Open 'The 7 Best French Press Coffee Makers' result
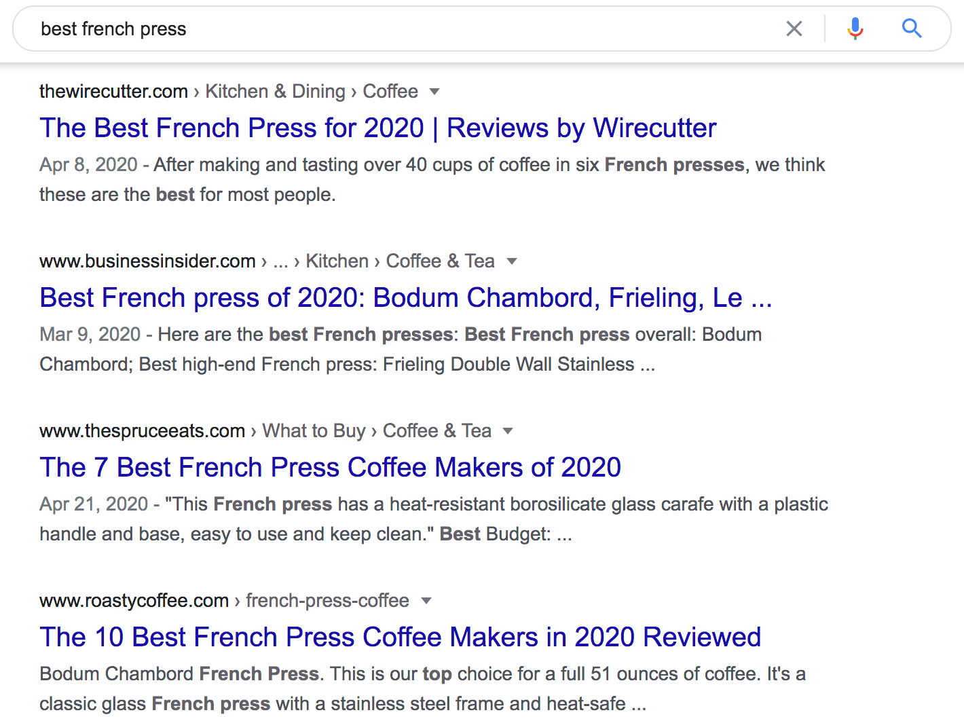The height and width of the screenshot is (721, 964). (x=331, y=467)
